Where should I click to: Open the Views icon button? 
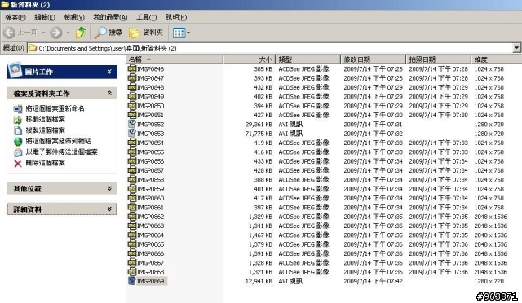pyautogui.click(x=179, y=33)
